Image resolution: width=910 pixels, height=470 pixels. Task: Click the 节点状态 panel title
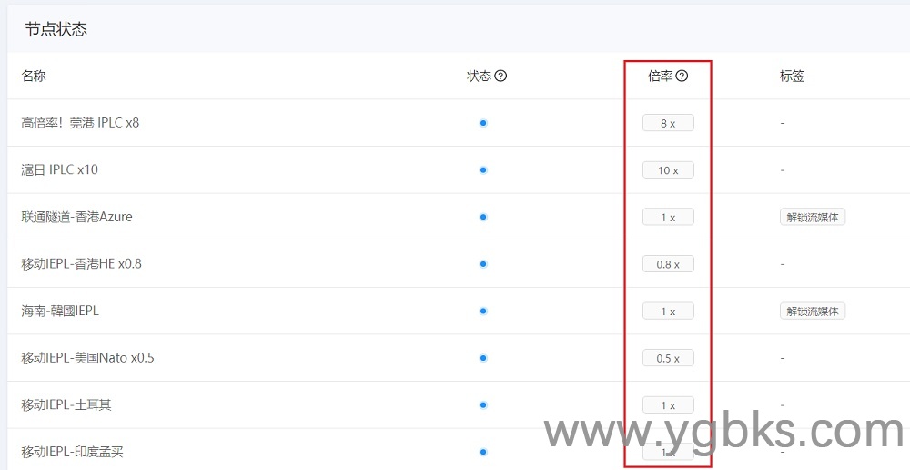coord(56,29)
